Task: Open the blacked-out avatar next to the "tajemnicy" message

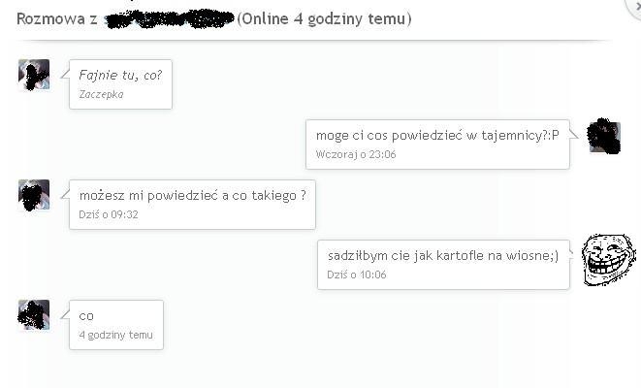Action: pos(604,137)
